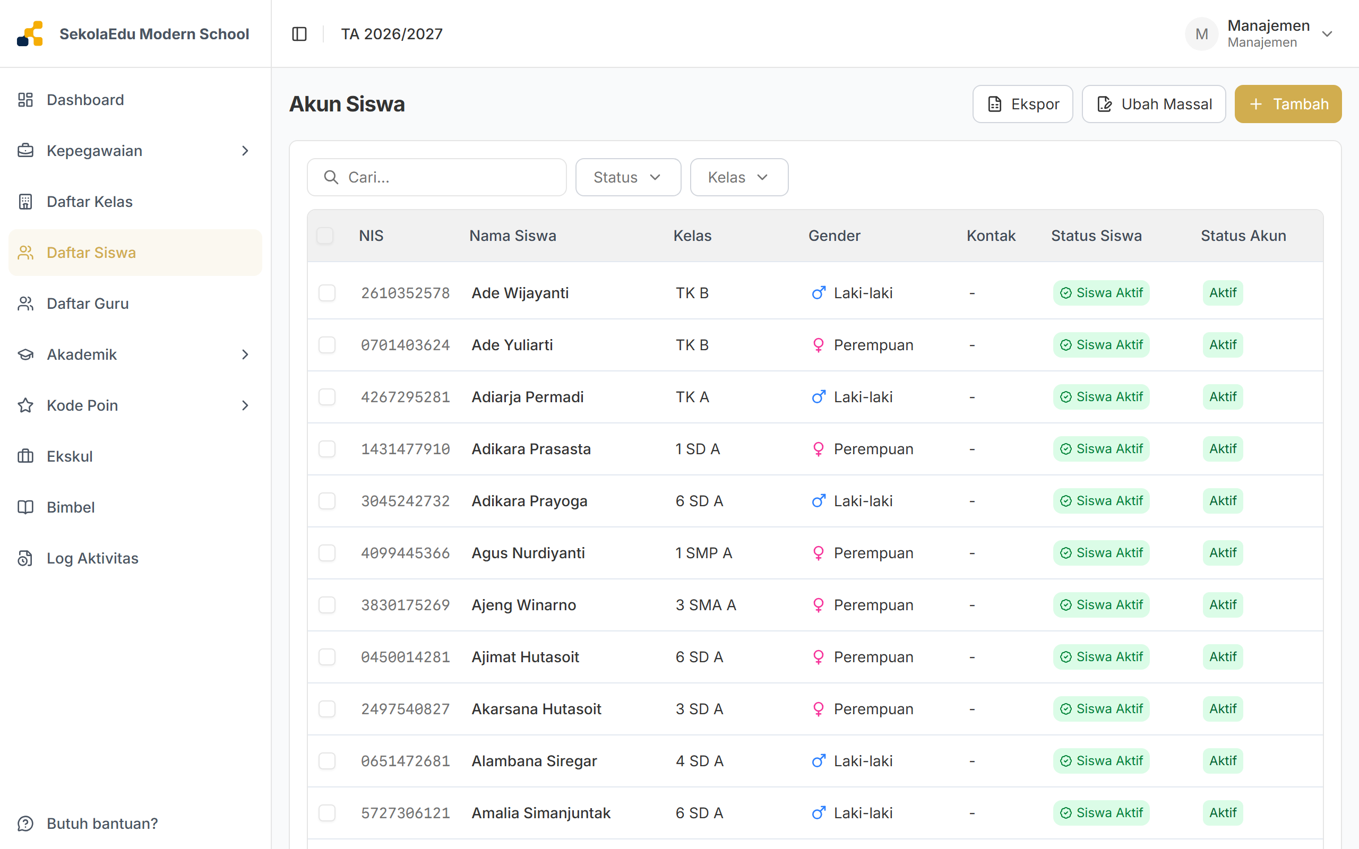Screen dimensions: 1359x849
Task: Click the Daftar Kelas building icon
Action: 25,202
